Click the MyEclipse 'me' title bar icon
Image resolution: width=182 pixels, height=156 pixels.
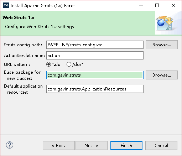pos(6,5)
